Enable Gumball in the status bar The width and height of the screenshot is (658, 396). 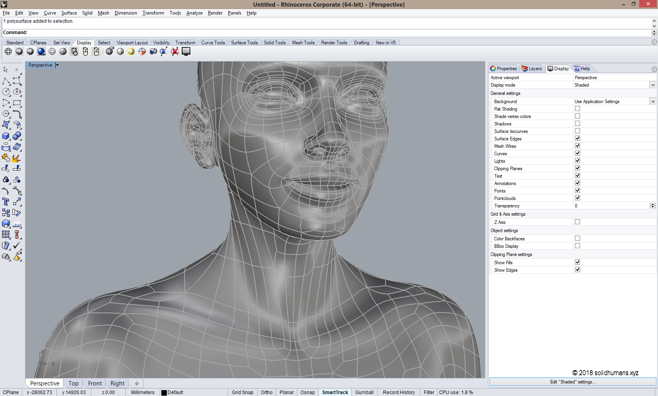click(364, 392)
